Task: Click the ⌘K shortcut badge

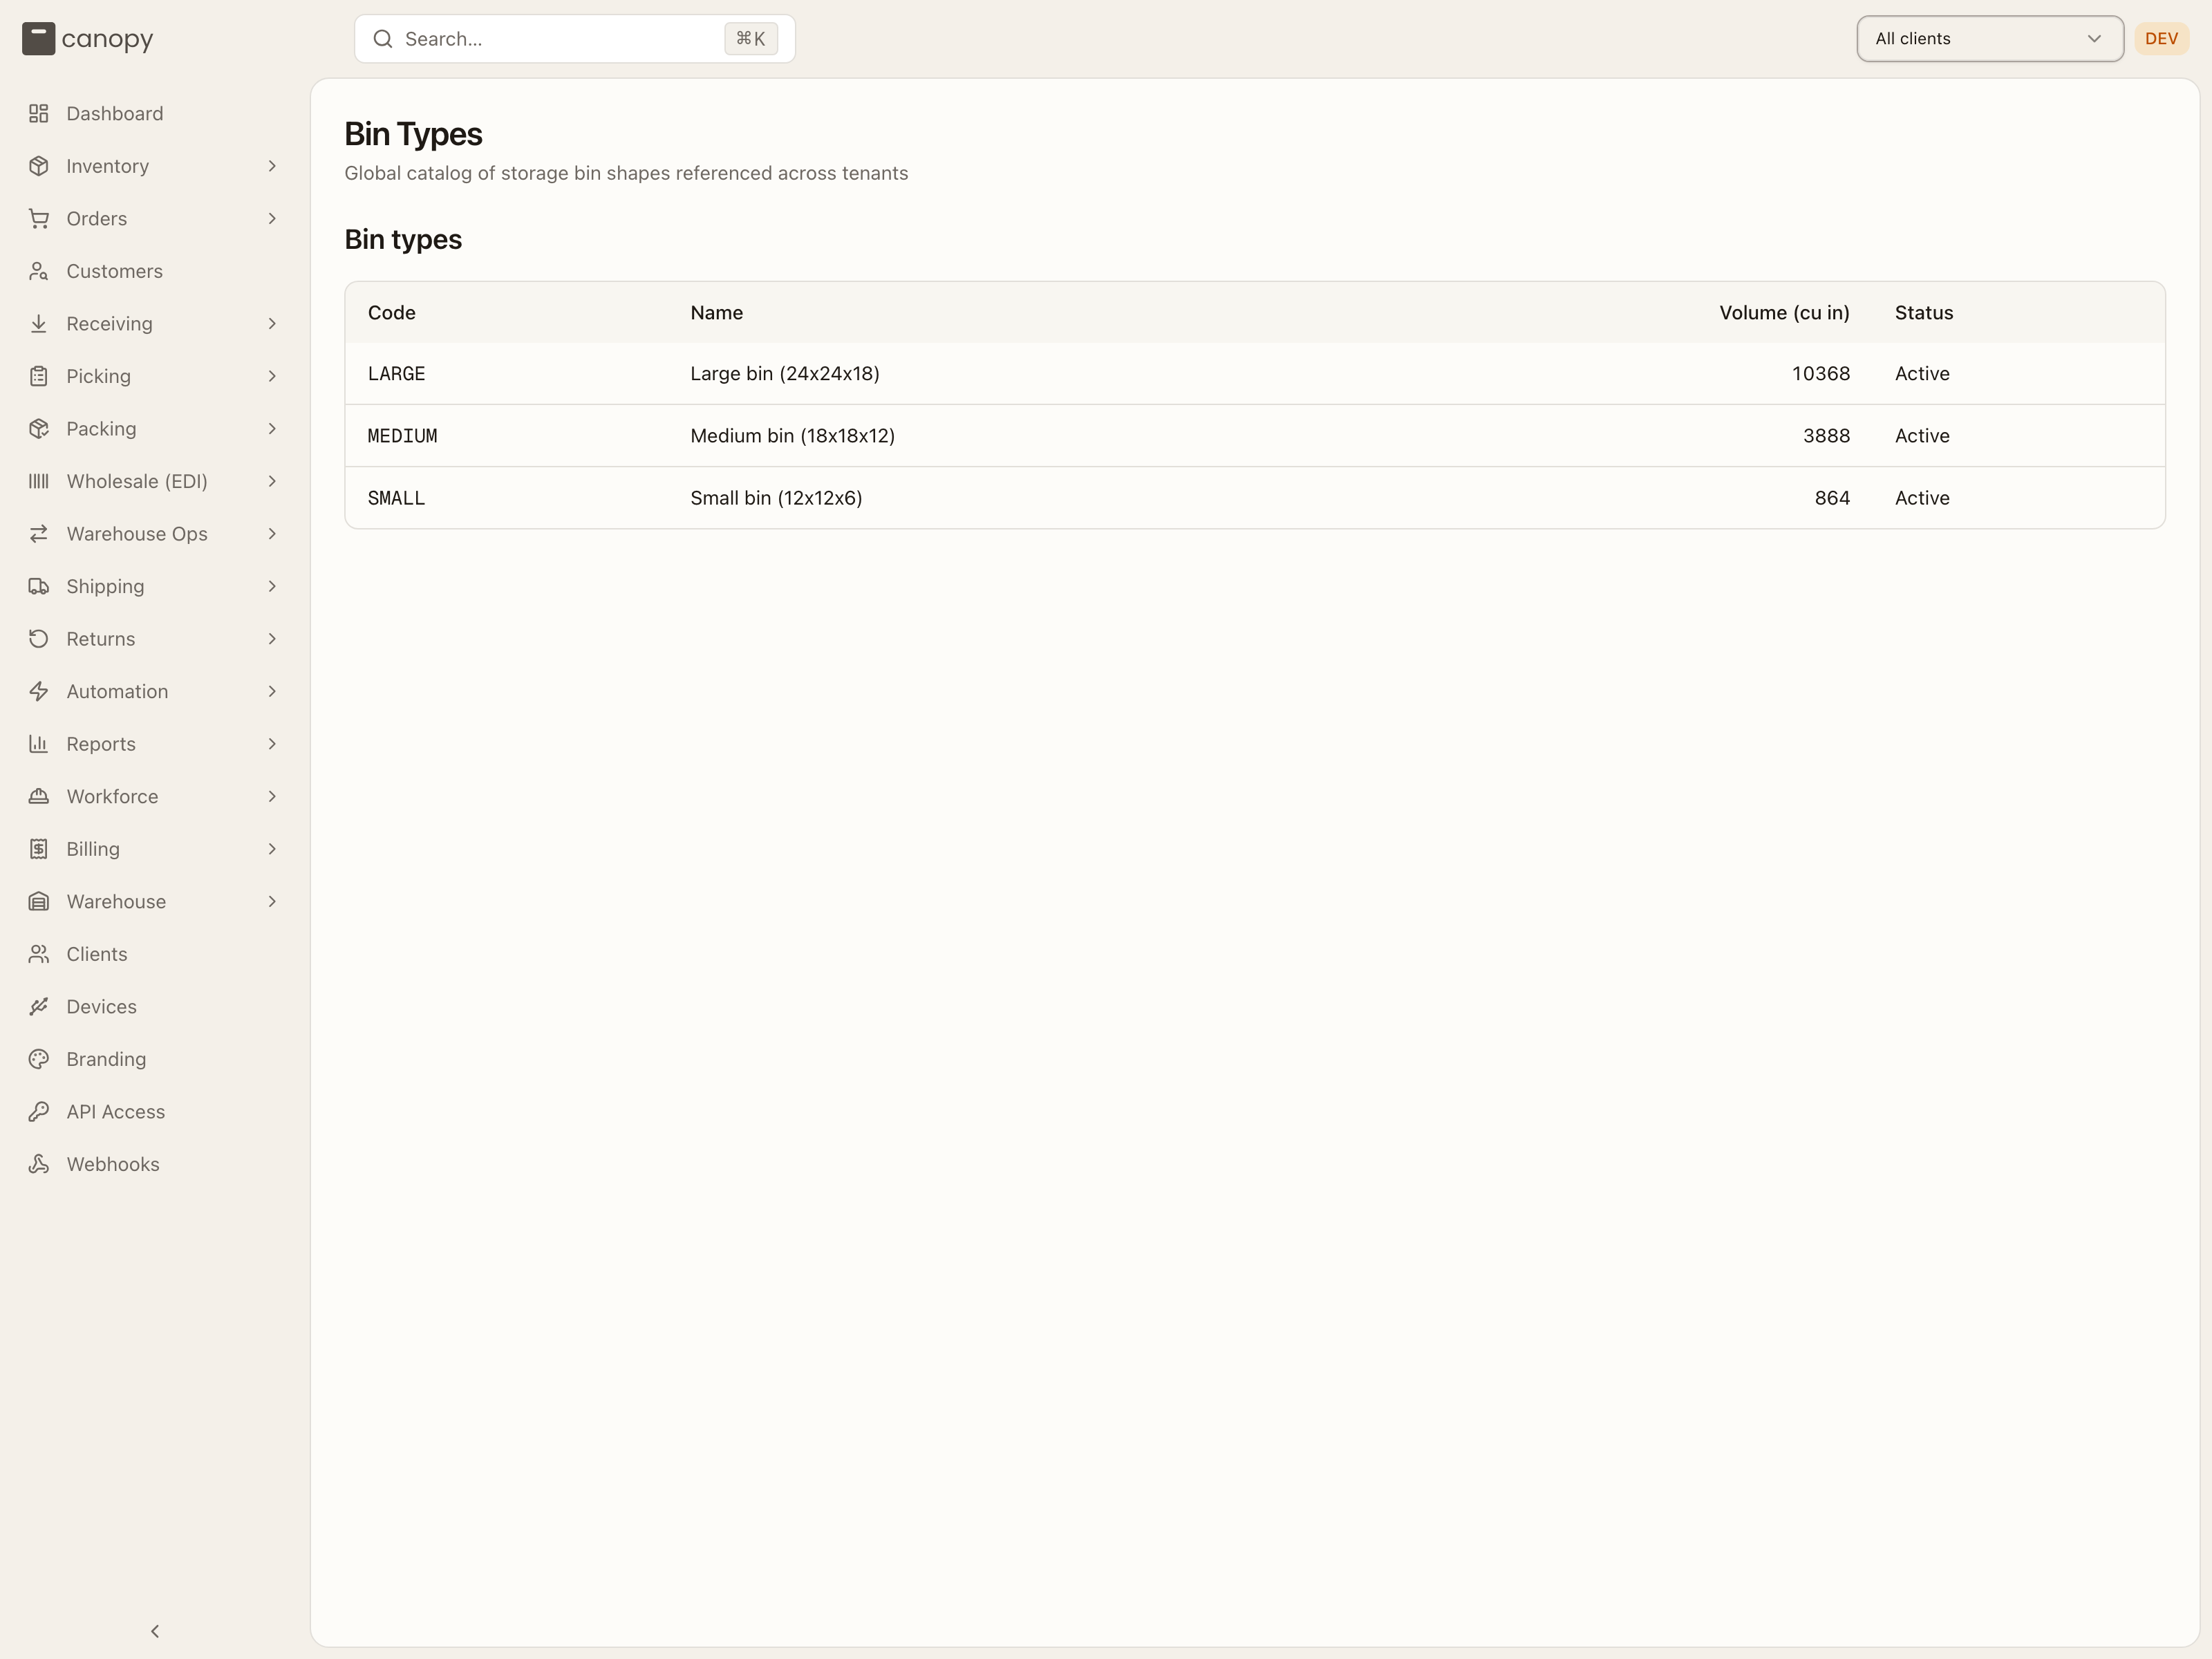Action: (x=751, y=39)
